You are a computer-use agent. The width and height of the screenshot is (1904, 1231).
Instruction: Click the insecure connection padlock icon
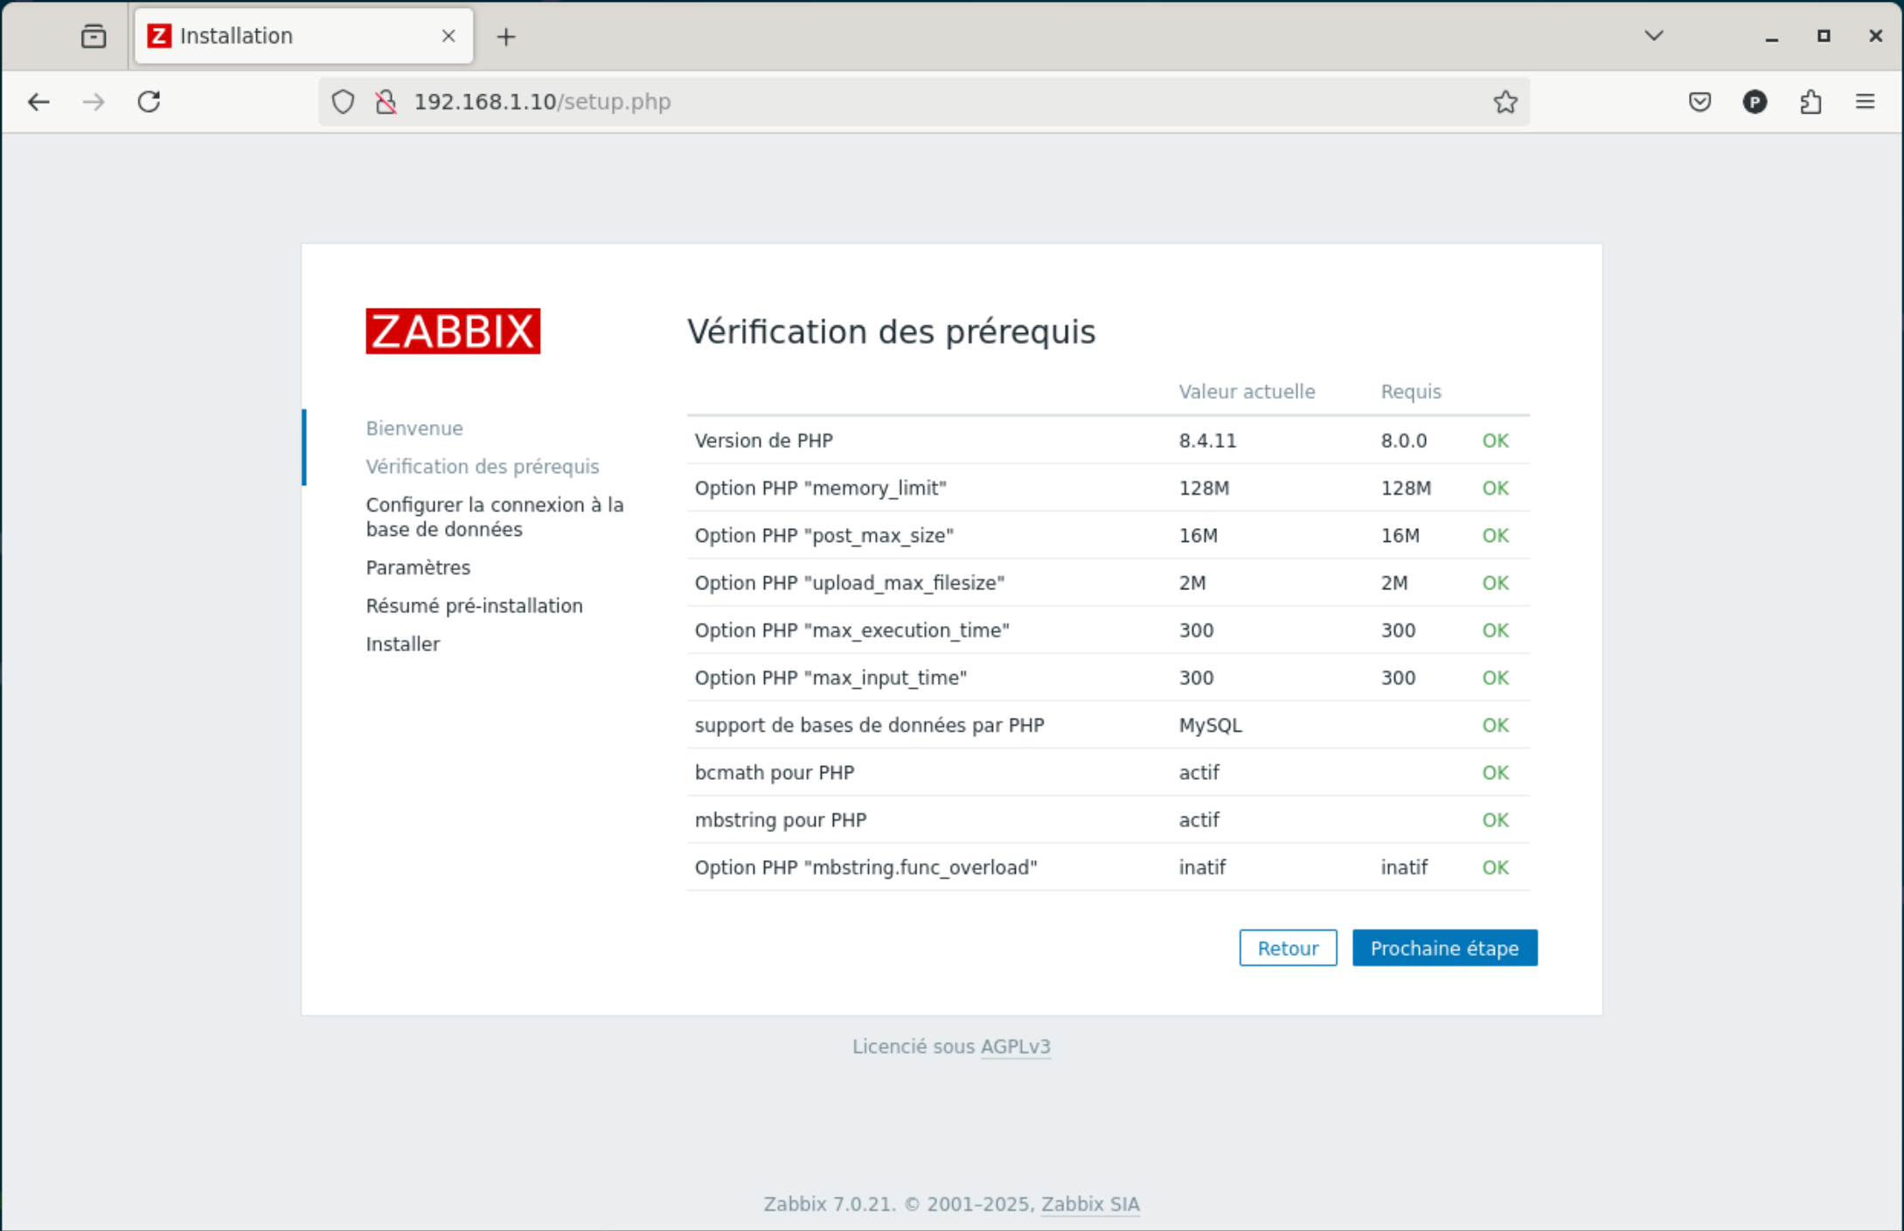386,102
